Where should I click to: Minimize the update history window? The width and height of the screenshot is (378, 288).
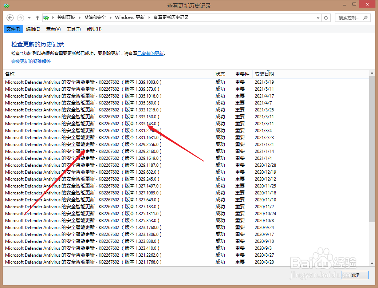[344, 5]
